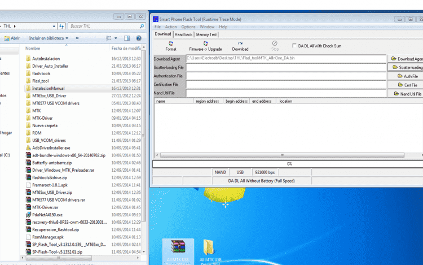Switch to the Read back tab

(183, 34)
